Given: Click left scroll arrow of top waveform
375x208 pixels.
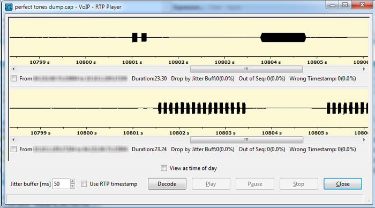Looking at the screenshot, I should 13,69.
